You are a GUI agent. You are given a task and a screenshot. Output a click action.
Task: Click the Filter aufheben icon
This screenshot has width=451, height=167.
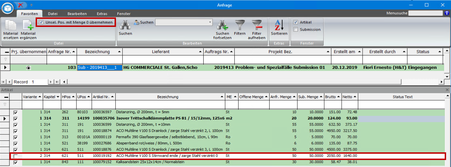click(x=256, y=25)
